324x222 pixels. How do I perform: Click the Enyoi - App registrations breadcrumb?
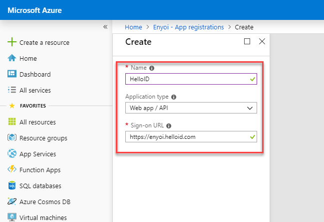click(x=188, y=27)
